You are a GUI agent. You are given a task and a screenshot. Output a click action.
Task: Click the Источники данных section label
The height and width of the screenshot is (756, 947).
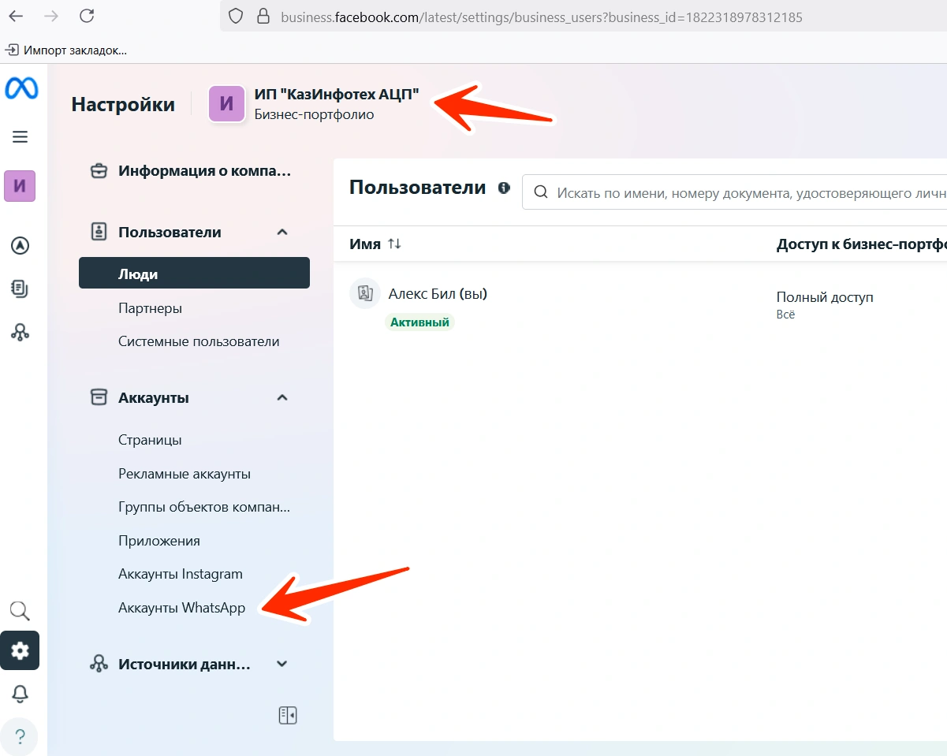[185, 665]
